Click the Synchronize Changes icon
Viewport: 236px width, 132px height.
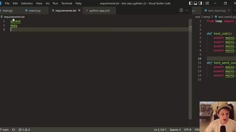pyautogui.click(x=13, y=129)
